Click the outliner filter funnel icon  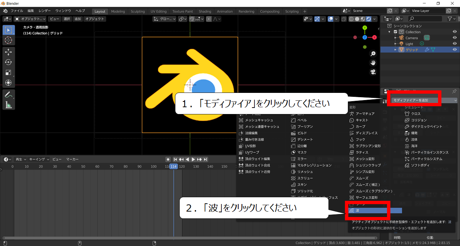pyautogui.click(x=450, y=19)
